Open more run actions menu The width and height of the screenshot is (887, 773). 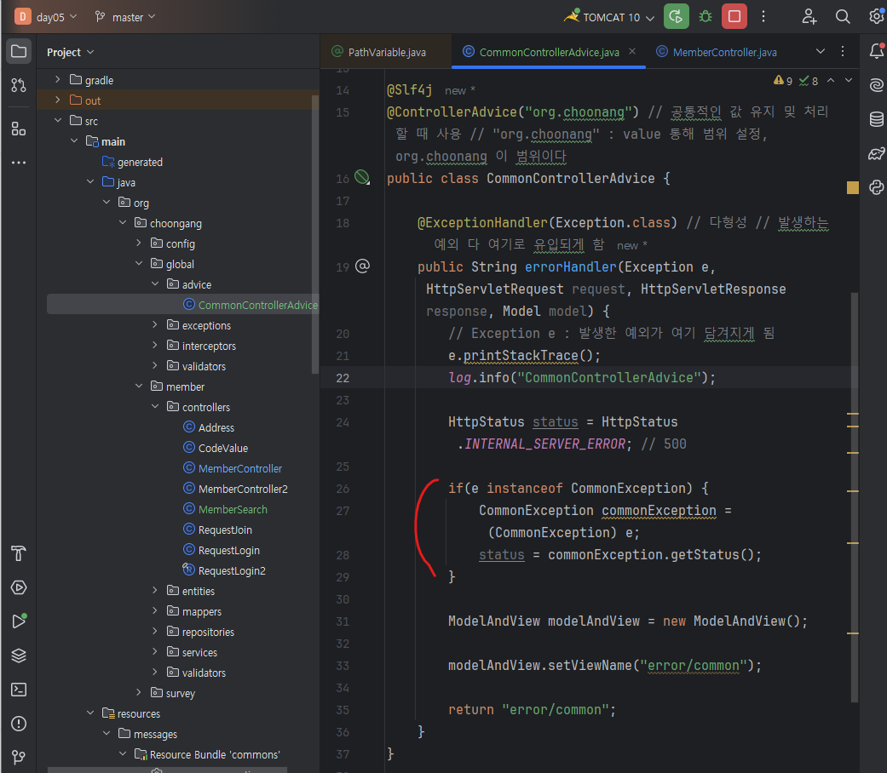pos(763,16)
